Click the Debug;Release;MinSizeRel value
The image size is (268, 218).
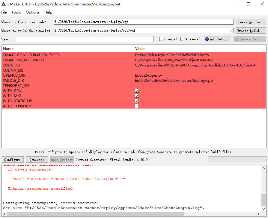pyautogui.click(x=172, y=55)
